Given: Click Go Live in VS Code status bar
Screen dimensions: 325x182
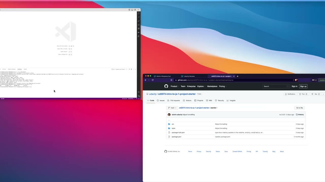Looking at the screenshot, I should (125, 98).
